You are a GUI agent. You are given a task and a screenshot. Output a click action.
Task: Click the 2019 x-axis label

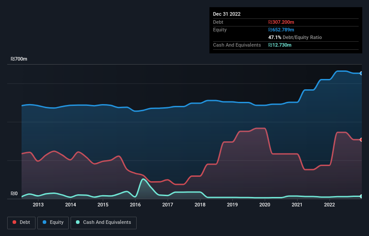coord(232,205)
